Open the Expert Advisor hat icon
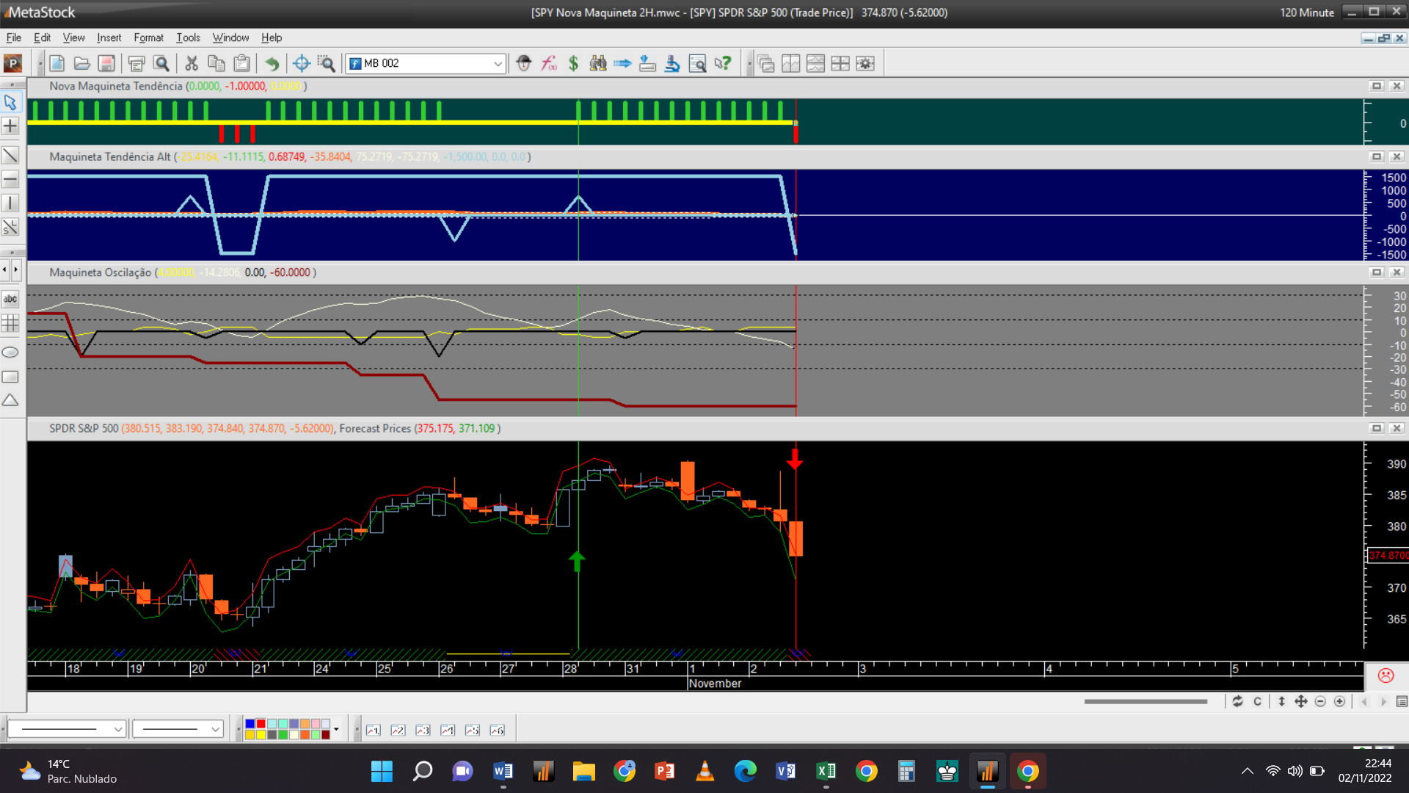 point(523,64)
